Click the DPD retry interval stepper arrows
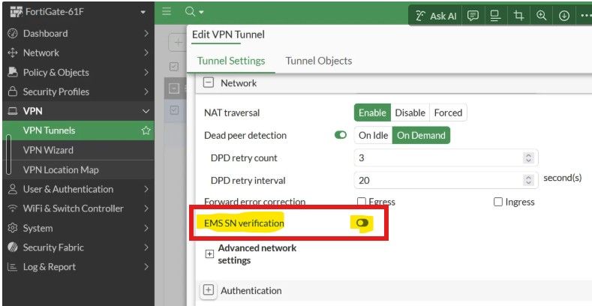The image size is (592, 306). point(528,180)
